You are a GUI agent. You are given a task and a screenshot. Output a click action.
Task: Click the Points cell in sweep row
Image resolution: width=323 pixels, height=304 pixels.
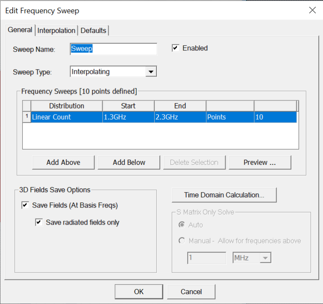[229, 117]
